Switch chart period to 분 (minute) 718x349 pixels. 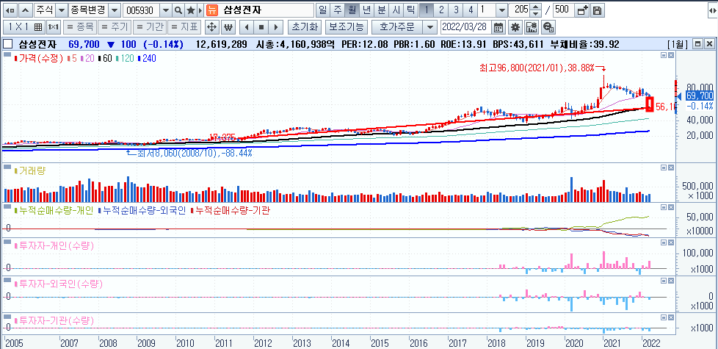382,10
